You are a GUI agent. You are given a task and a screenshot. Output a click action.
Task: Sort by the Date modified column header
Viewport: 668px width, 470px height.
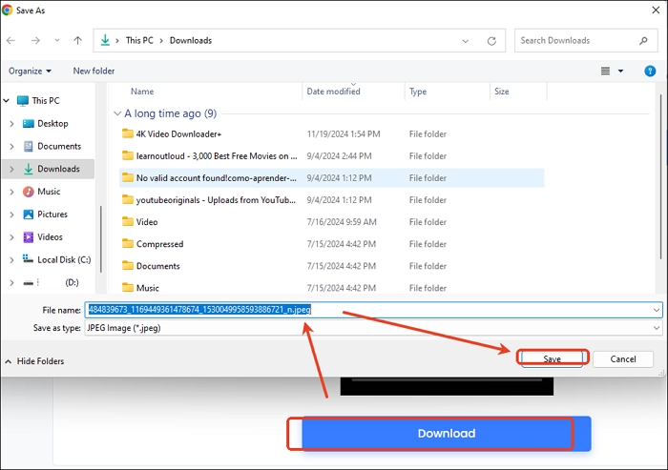point(333,92)
